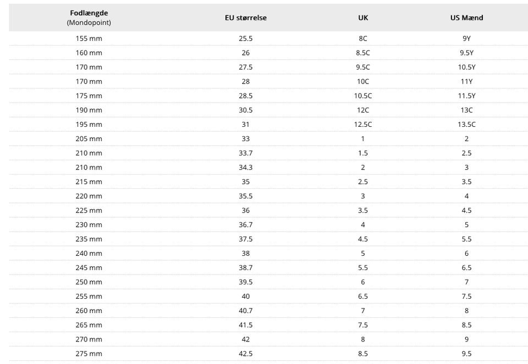
Task: Select the 275 mm foot length cell
Action: [x=89, y=354]
